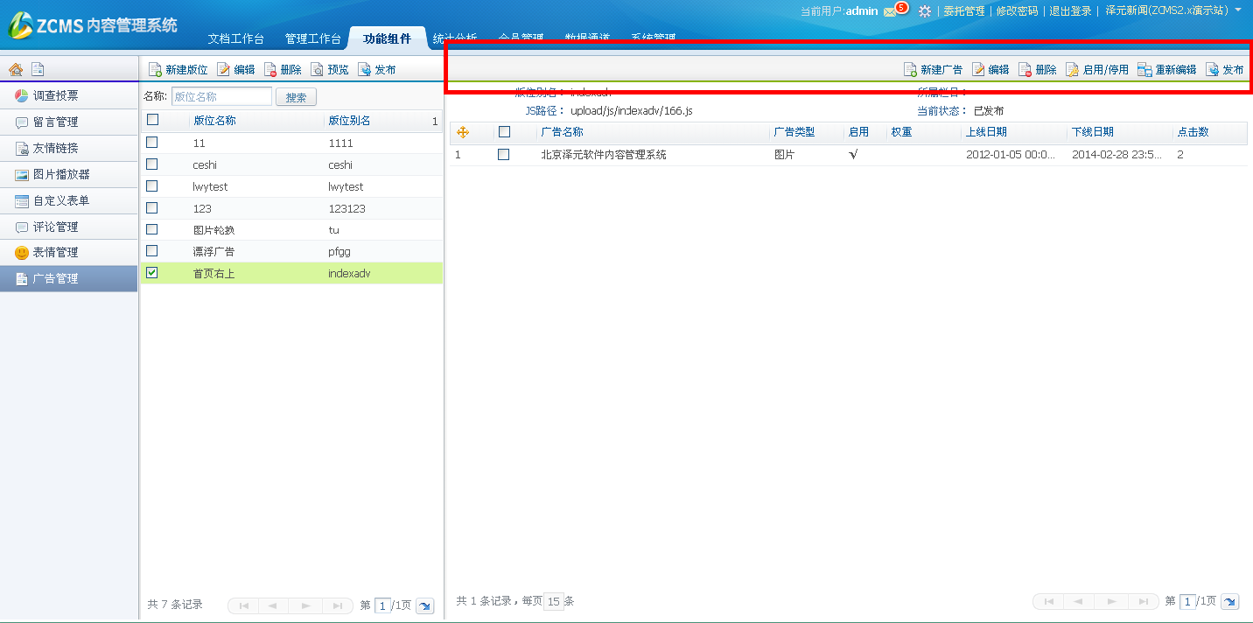Click 重新编辑 (re-edit) icon in ad toolbar
1253x623 pixels.
(x=1144, y=70)
